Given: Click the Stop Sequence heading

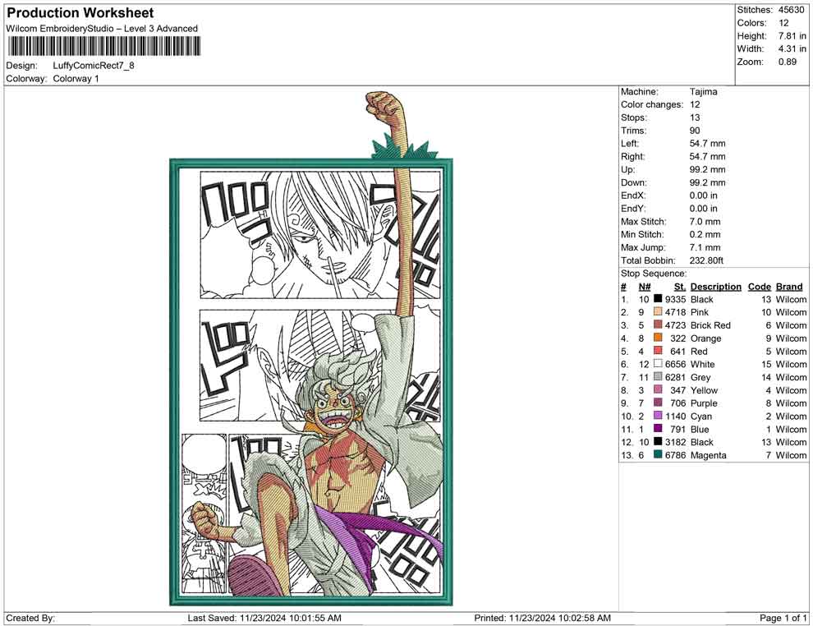Looking at the screenshot, I should (x=654, y=274).
